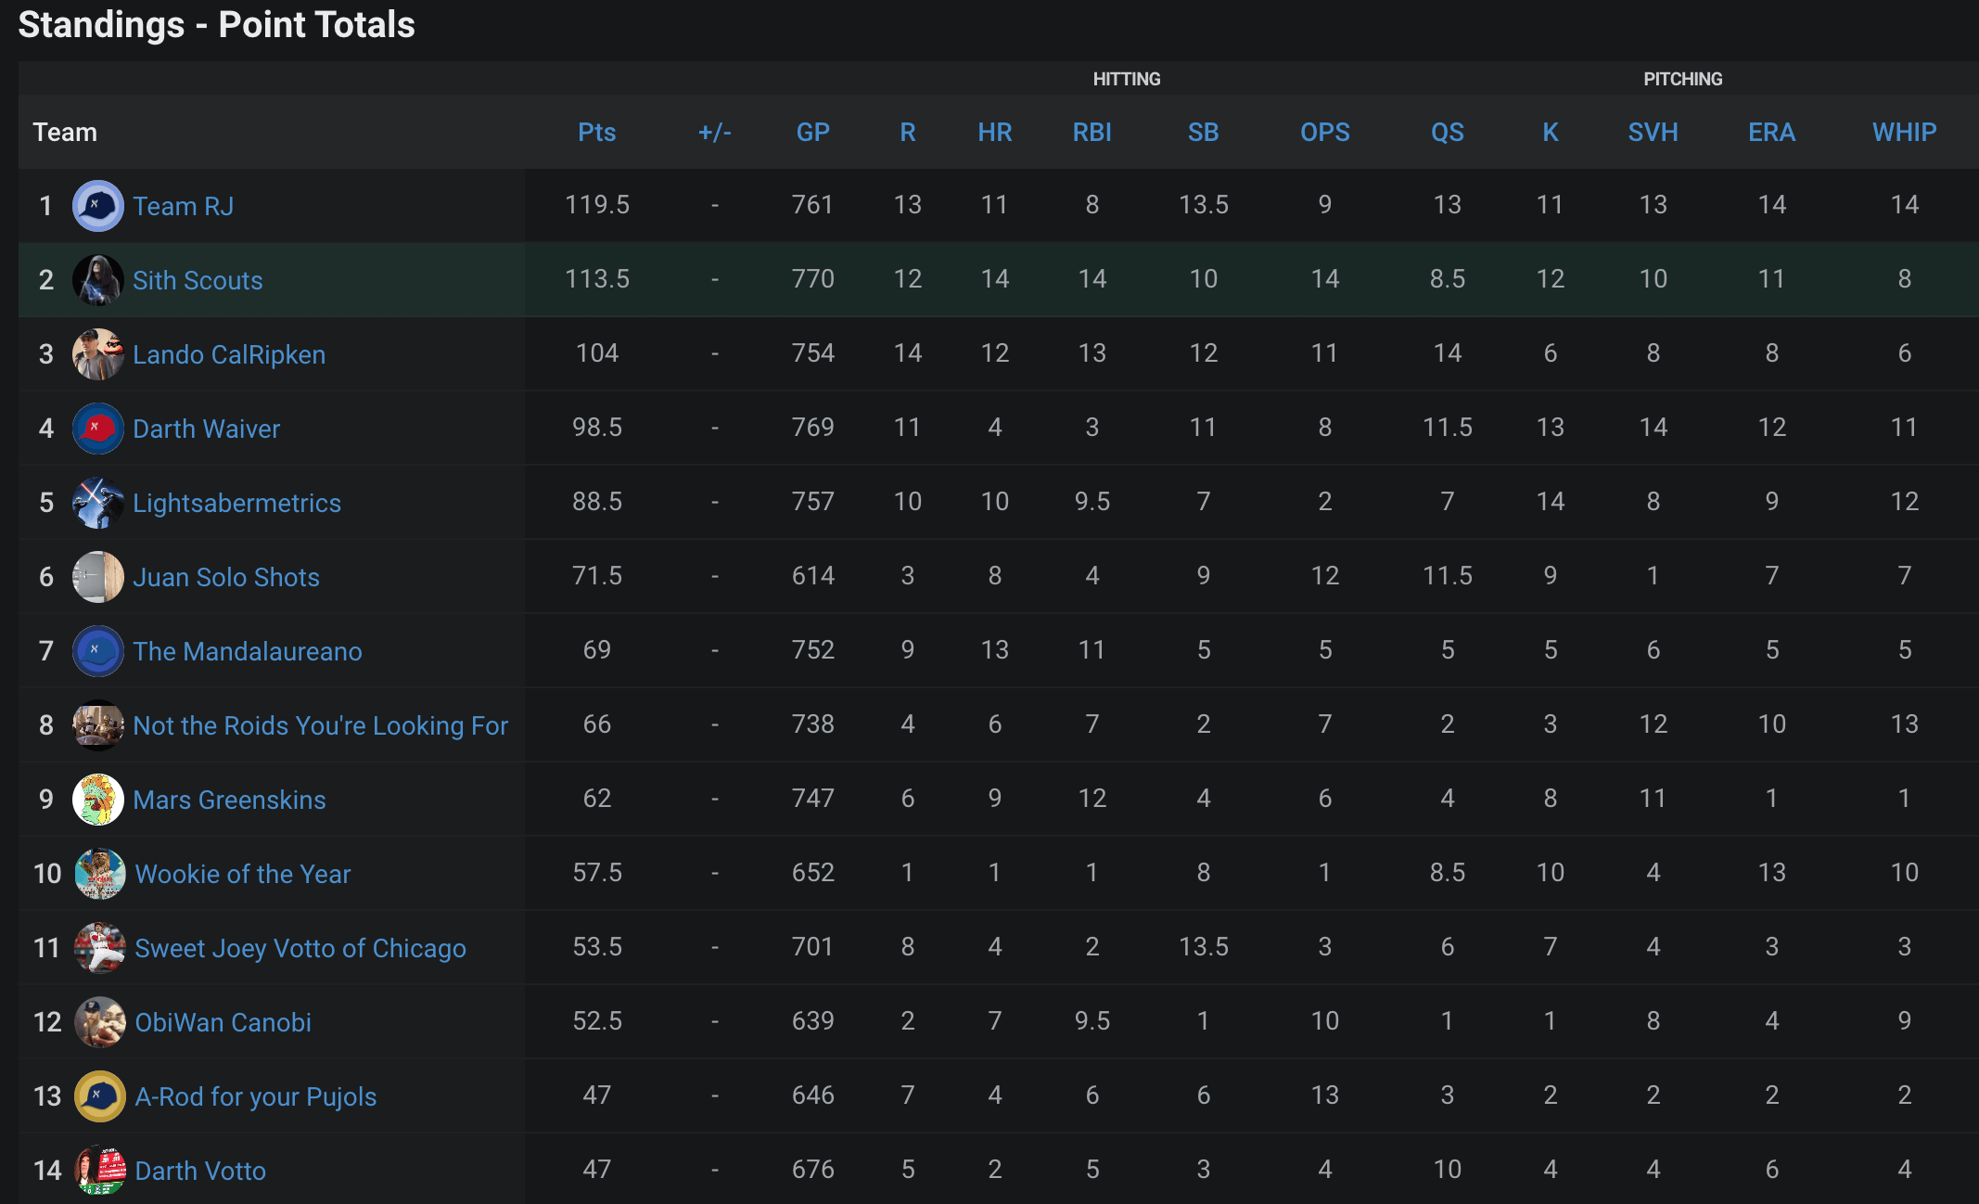
Task: Open the Darth Waiver team link
Action: pos(206,429)
